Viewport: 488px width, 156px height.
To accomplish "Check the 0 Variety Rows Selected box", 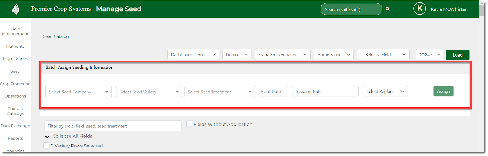I will click(x=46, y=145).
